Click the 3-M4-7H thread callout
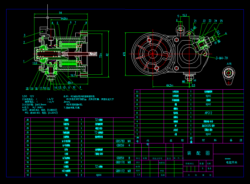The image size is (250, 184). pyautogui.click(x=222, y=58)
